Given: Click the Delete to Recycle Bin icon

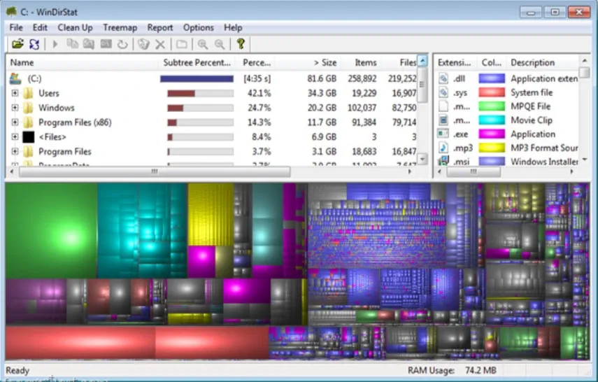Looking at the screenshot, I should [143, 44].
